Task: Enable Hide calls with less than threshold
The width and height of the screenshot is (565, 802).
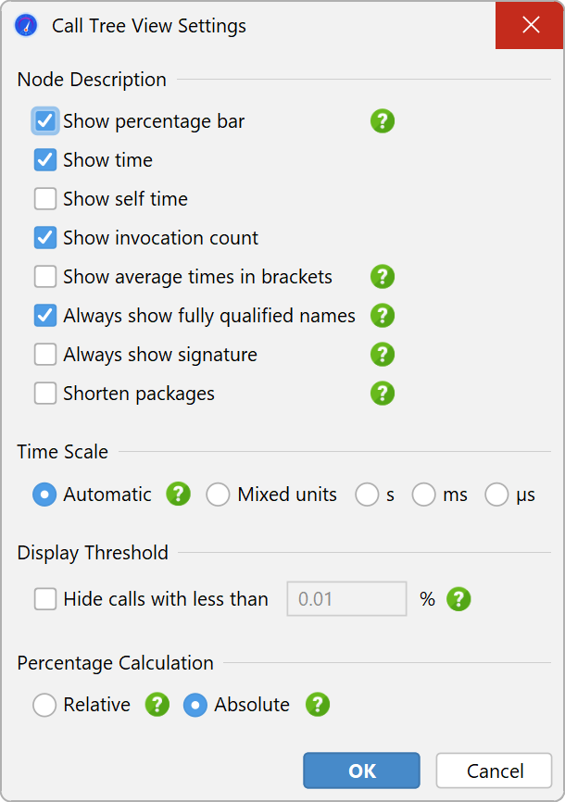Action: [45, 599]
